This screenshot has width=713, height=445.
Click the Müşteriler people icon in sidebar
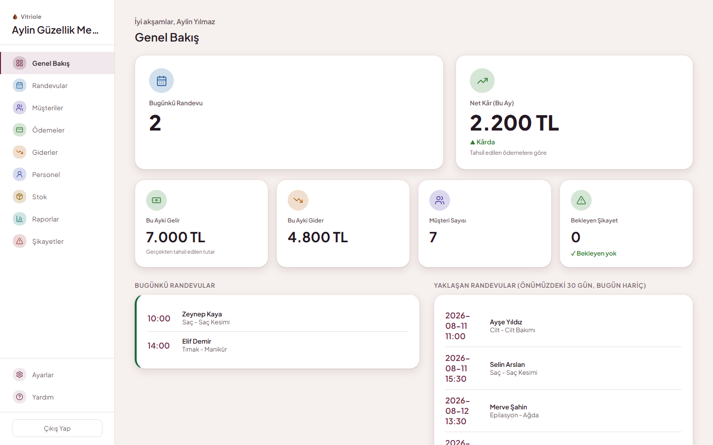click(x=19, y=108)
